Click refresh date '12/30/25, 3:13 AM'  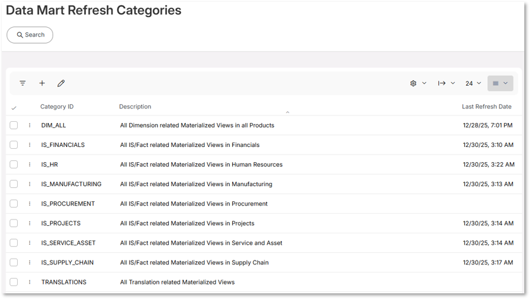(x=488, y=184)
